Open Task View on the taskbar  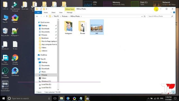point(55,98)
